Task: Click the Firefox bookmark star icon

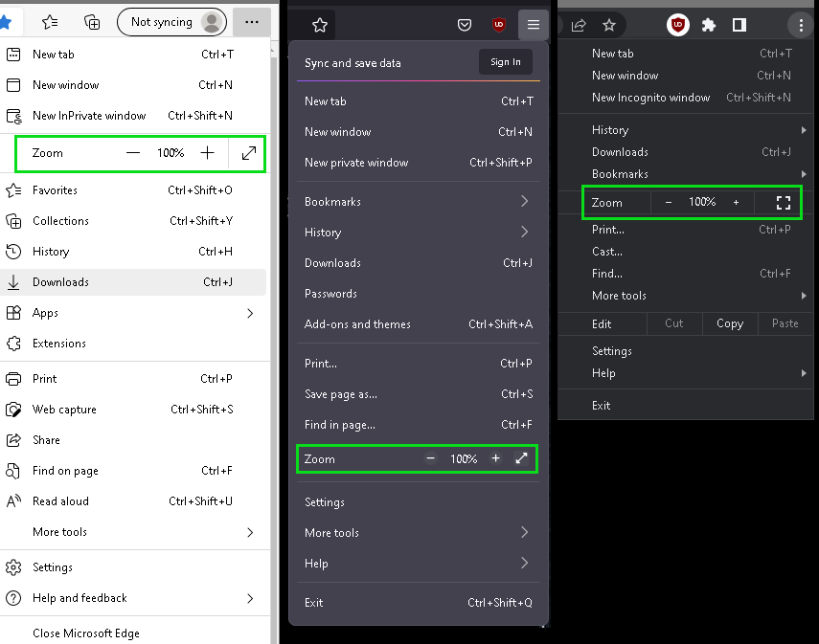Action: 320,25
